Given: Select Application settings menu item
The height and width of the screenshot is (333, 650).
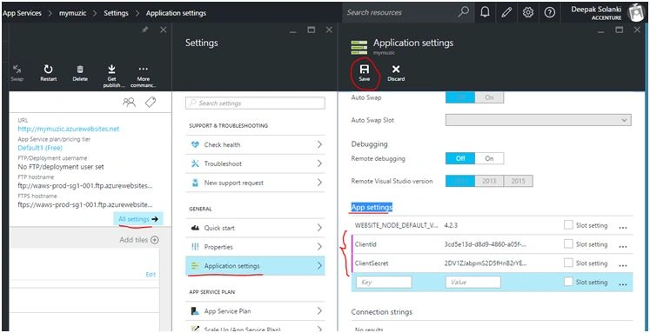Looking at the screenshot, I should 255,266.
